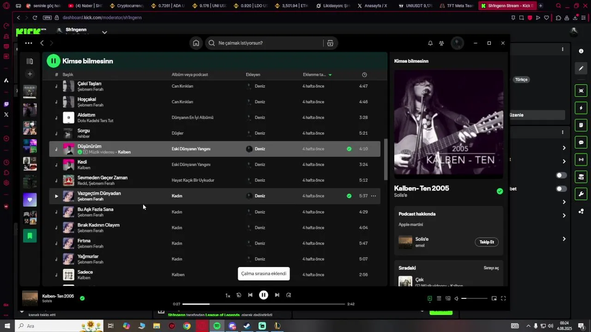Click Kalben artist link under Düşünürüm
The image size is (591, 332).
point(124,152)
